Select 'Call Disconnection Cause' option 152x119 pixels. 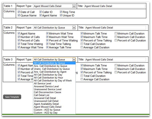[47, 92]
